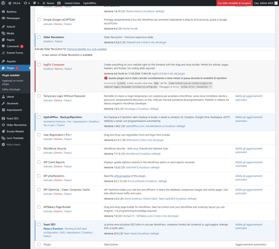The height and width of the screenshot is (249, 279).
Task: Click Visita il sito del plugin for WPBakery
Action: [x=167, y=216]
